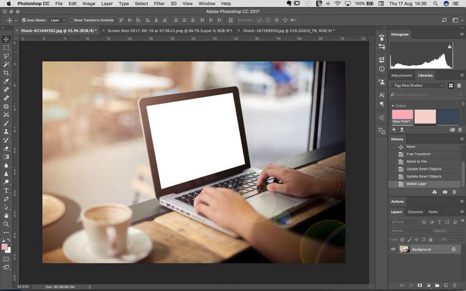Select the Eyedropper tool

click(x=6, y=81)
